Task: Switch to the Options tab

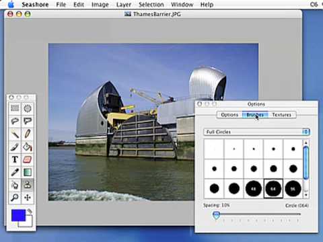Action: coord(229,115)
